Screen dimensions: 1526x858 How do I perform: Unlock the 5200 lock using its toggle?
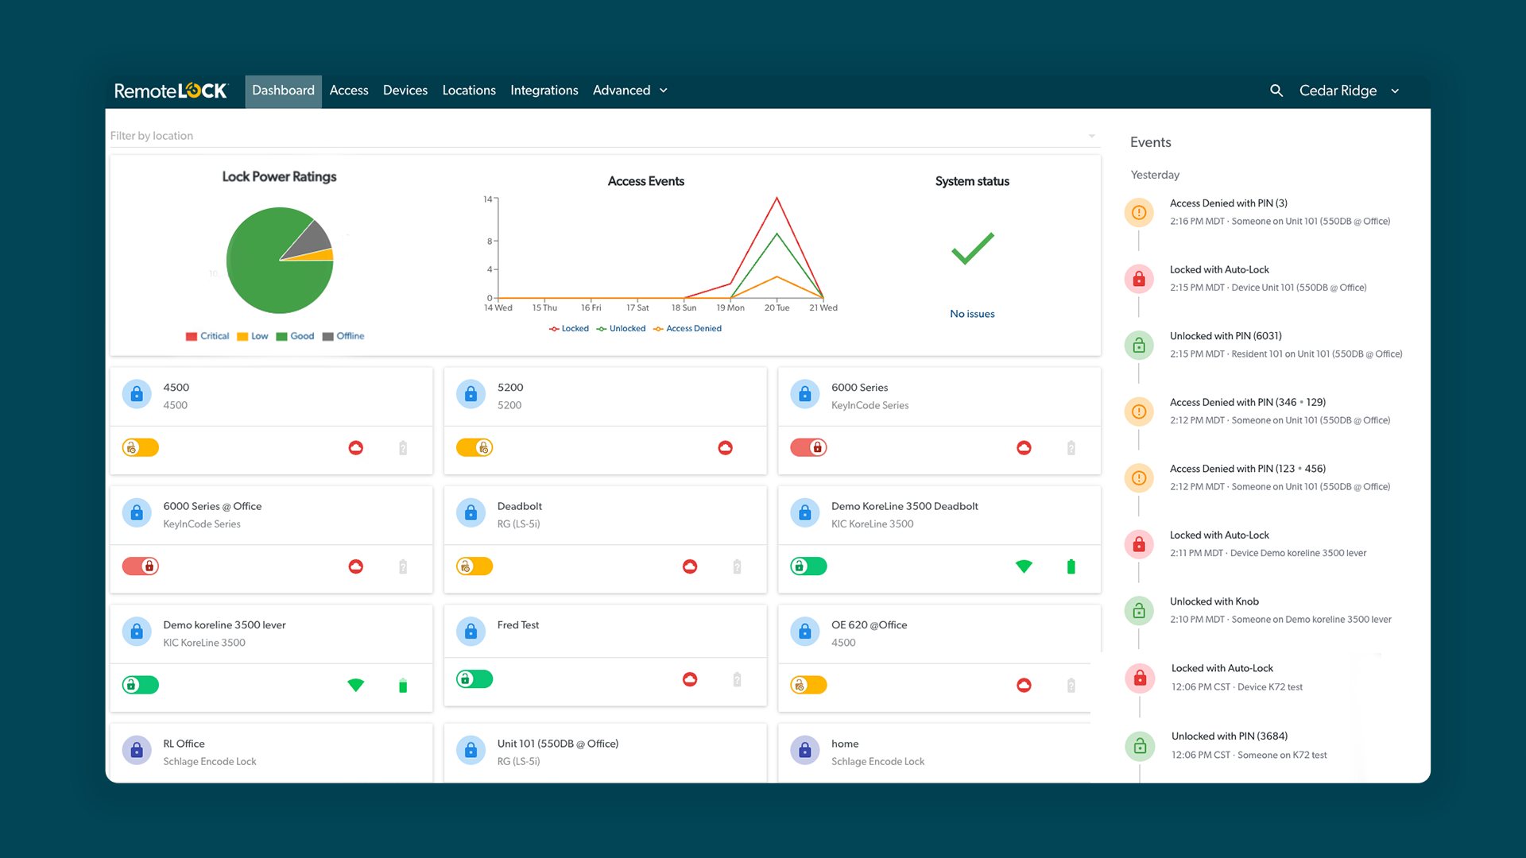[474, 447]
